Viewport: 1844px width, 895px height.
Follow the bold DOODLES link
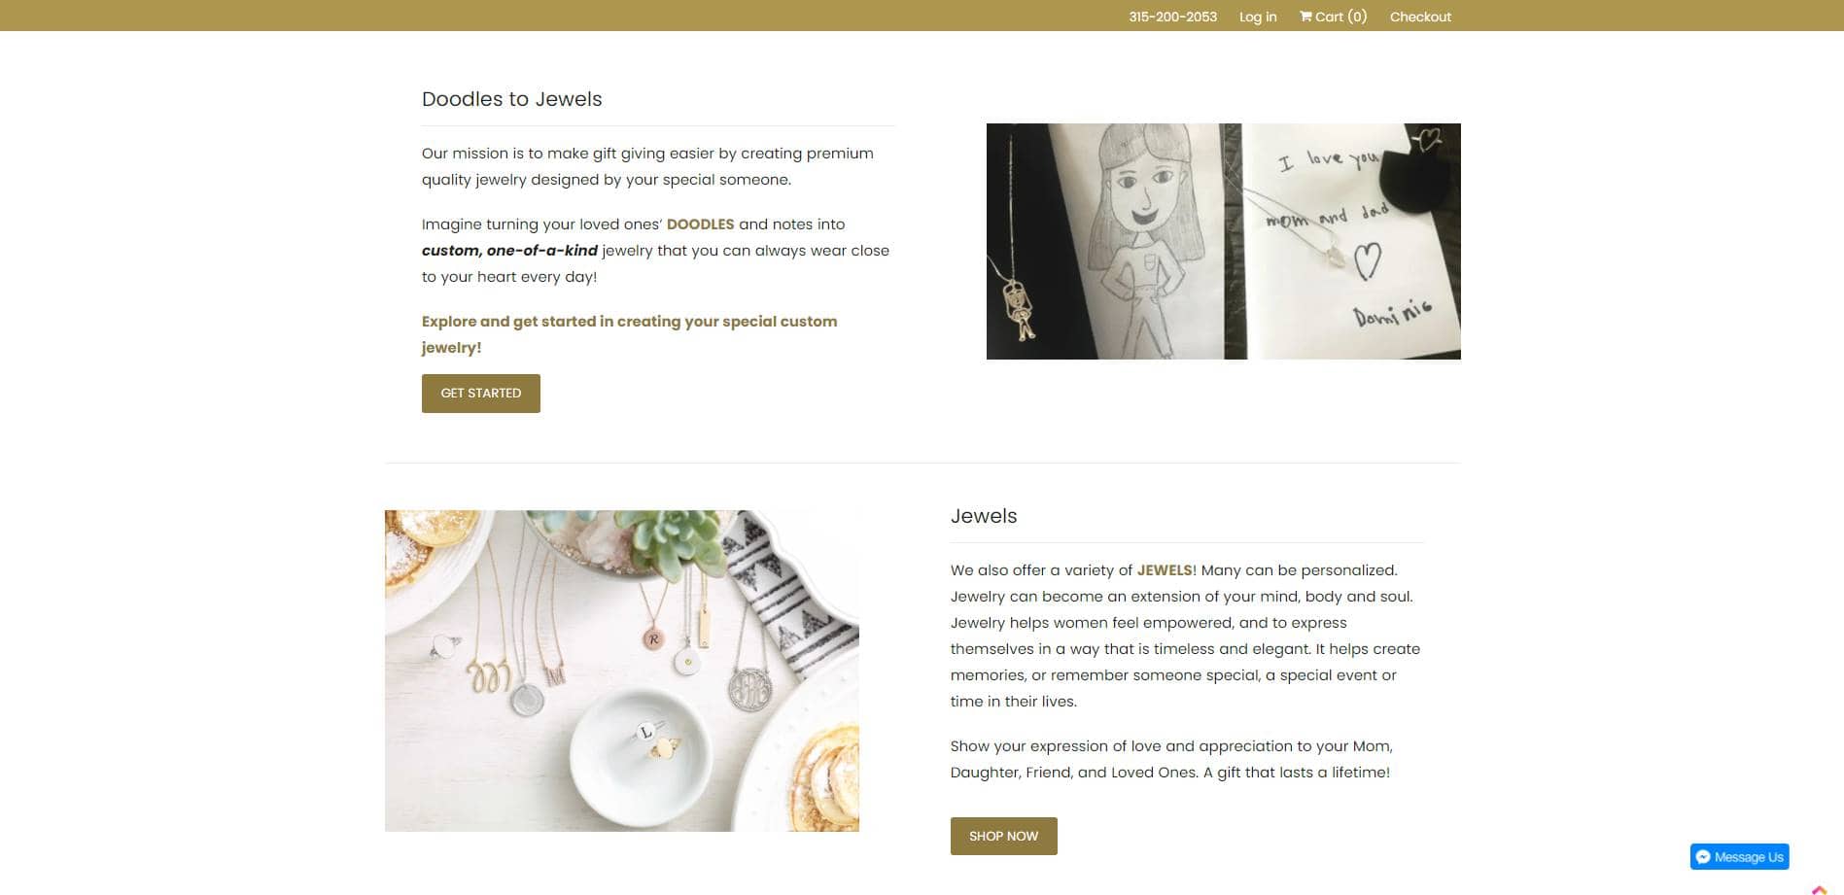click(700, 224)
